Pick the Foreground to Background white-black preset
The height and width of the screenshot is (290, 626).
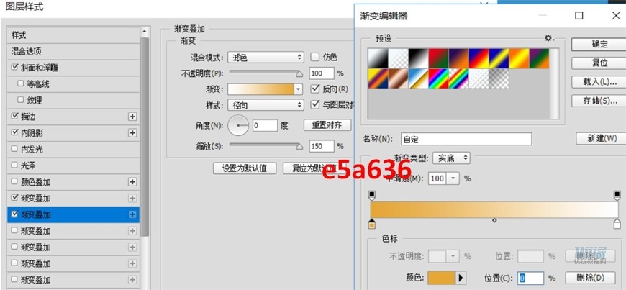pyautogui.click(x=378, y=58)
